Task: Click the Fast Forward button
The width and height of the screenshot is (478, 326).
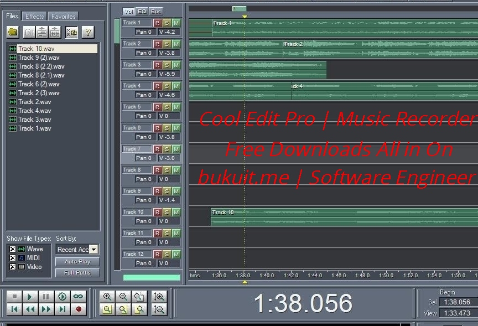Action: tap(46, 309)
